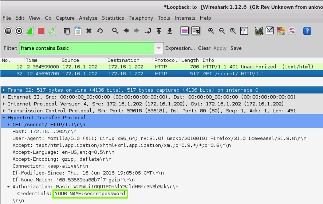Image resolution: width=323 pixels, height=204 pixels.
Task: Sort by the No. column header
Action: [12, 60]
